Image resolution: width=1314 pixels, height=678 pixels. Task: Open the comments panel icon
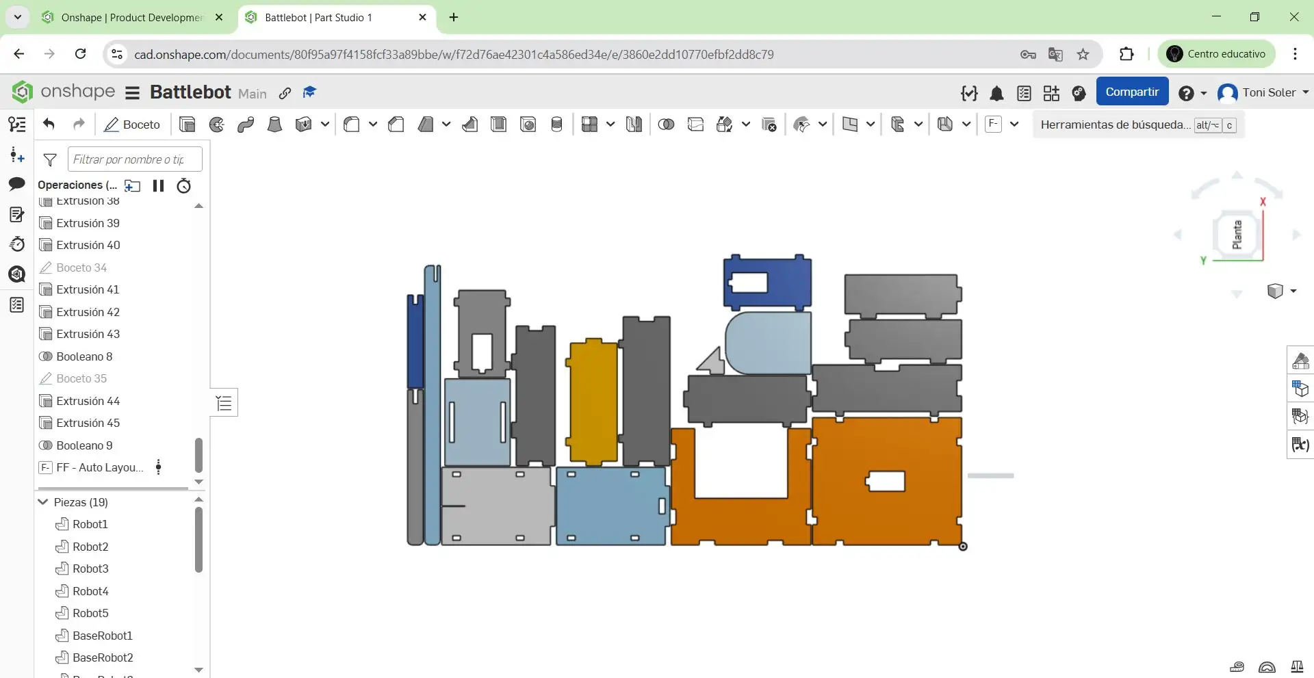click(17, 184)
